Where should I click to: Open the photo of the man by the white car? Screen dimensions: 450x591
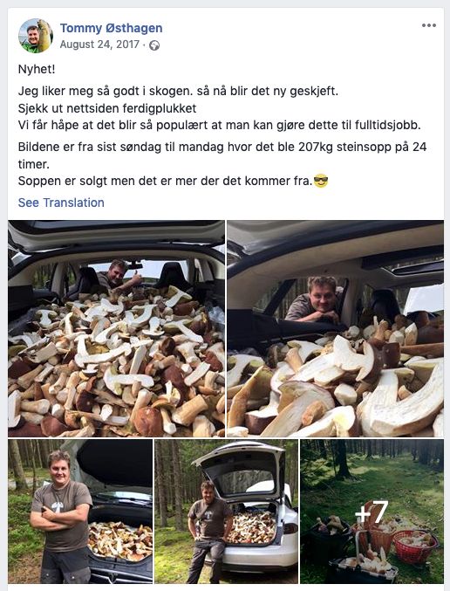(x=227, y=512)
